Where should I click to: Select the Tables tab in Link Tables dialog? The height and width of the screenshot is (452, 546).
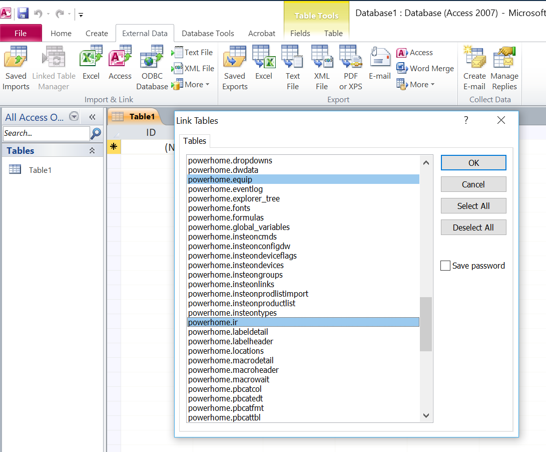click(x=195, y=141)
